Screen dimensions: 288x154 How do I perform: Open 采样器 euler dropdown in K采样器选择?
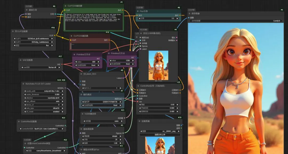point(103,121)
